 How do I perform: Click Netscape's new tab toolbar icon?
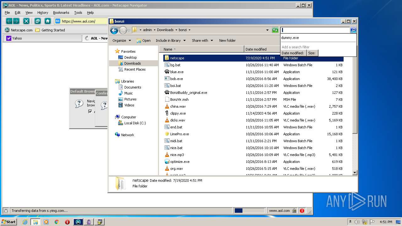pyautogui.click(x=37, y=21)
